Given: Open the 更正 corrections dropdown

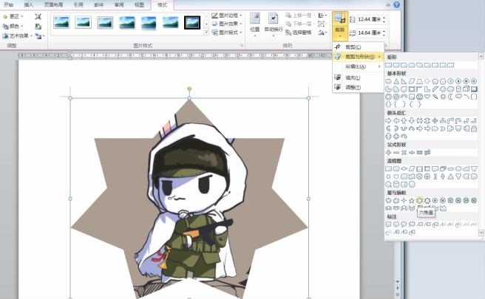Looking at the screenshot, I should pyautogui.click(x=13, y=16).
